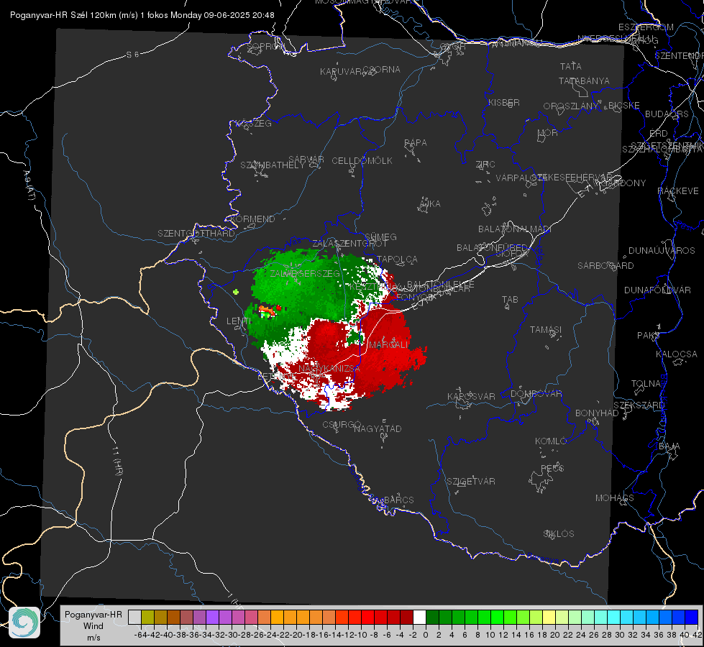
Task: Click the SZENTGOTTHARD city label
Action: point(196,233)
